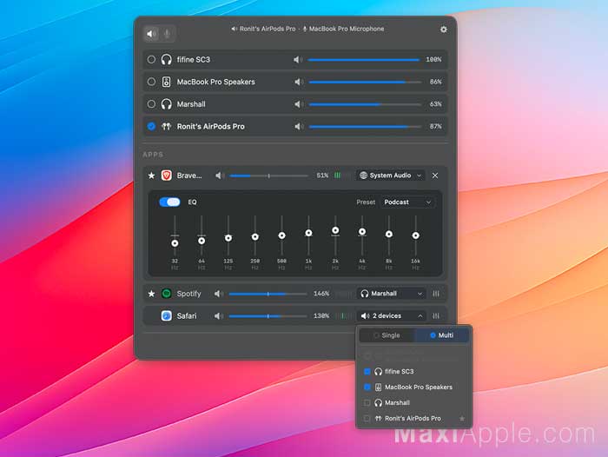Click the Spotify app icon
Screen dimensions: 608x457
pyautogui.click(x=167, y=294)
